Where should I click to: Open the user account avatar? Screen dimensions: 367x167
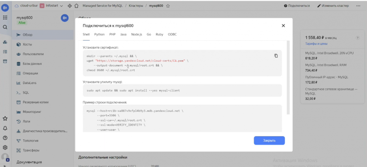tap(5, 157)
